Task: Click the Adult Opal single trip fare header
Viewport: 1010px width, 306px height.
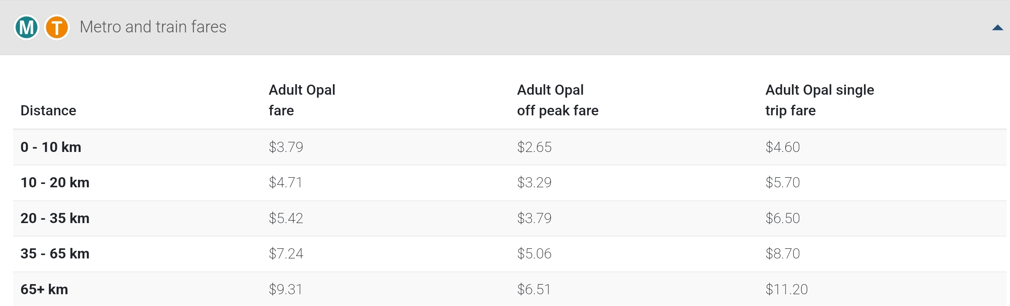Action: 820,100
